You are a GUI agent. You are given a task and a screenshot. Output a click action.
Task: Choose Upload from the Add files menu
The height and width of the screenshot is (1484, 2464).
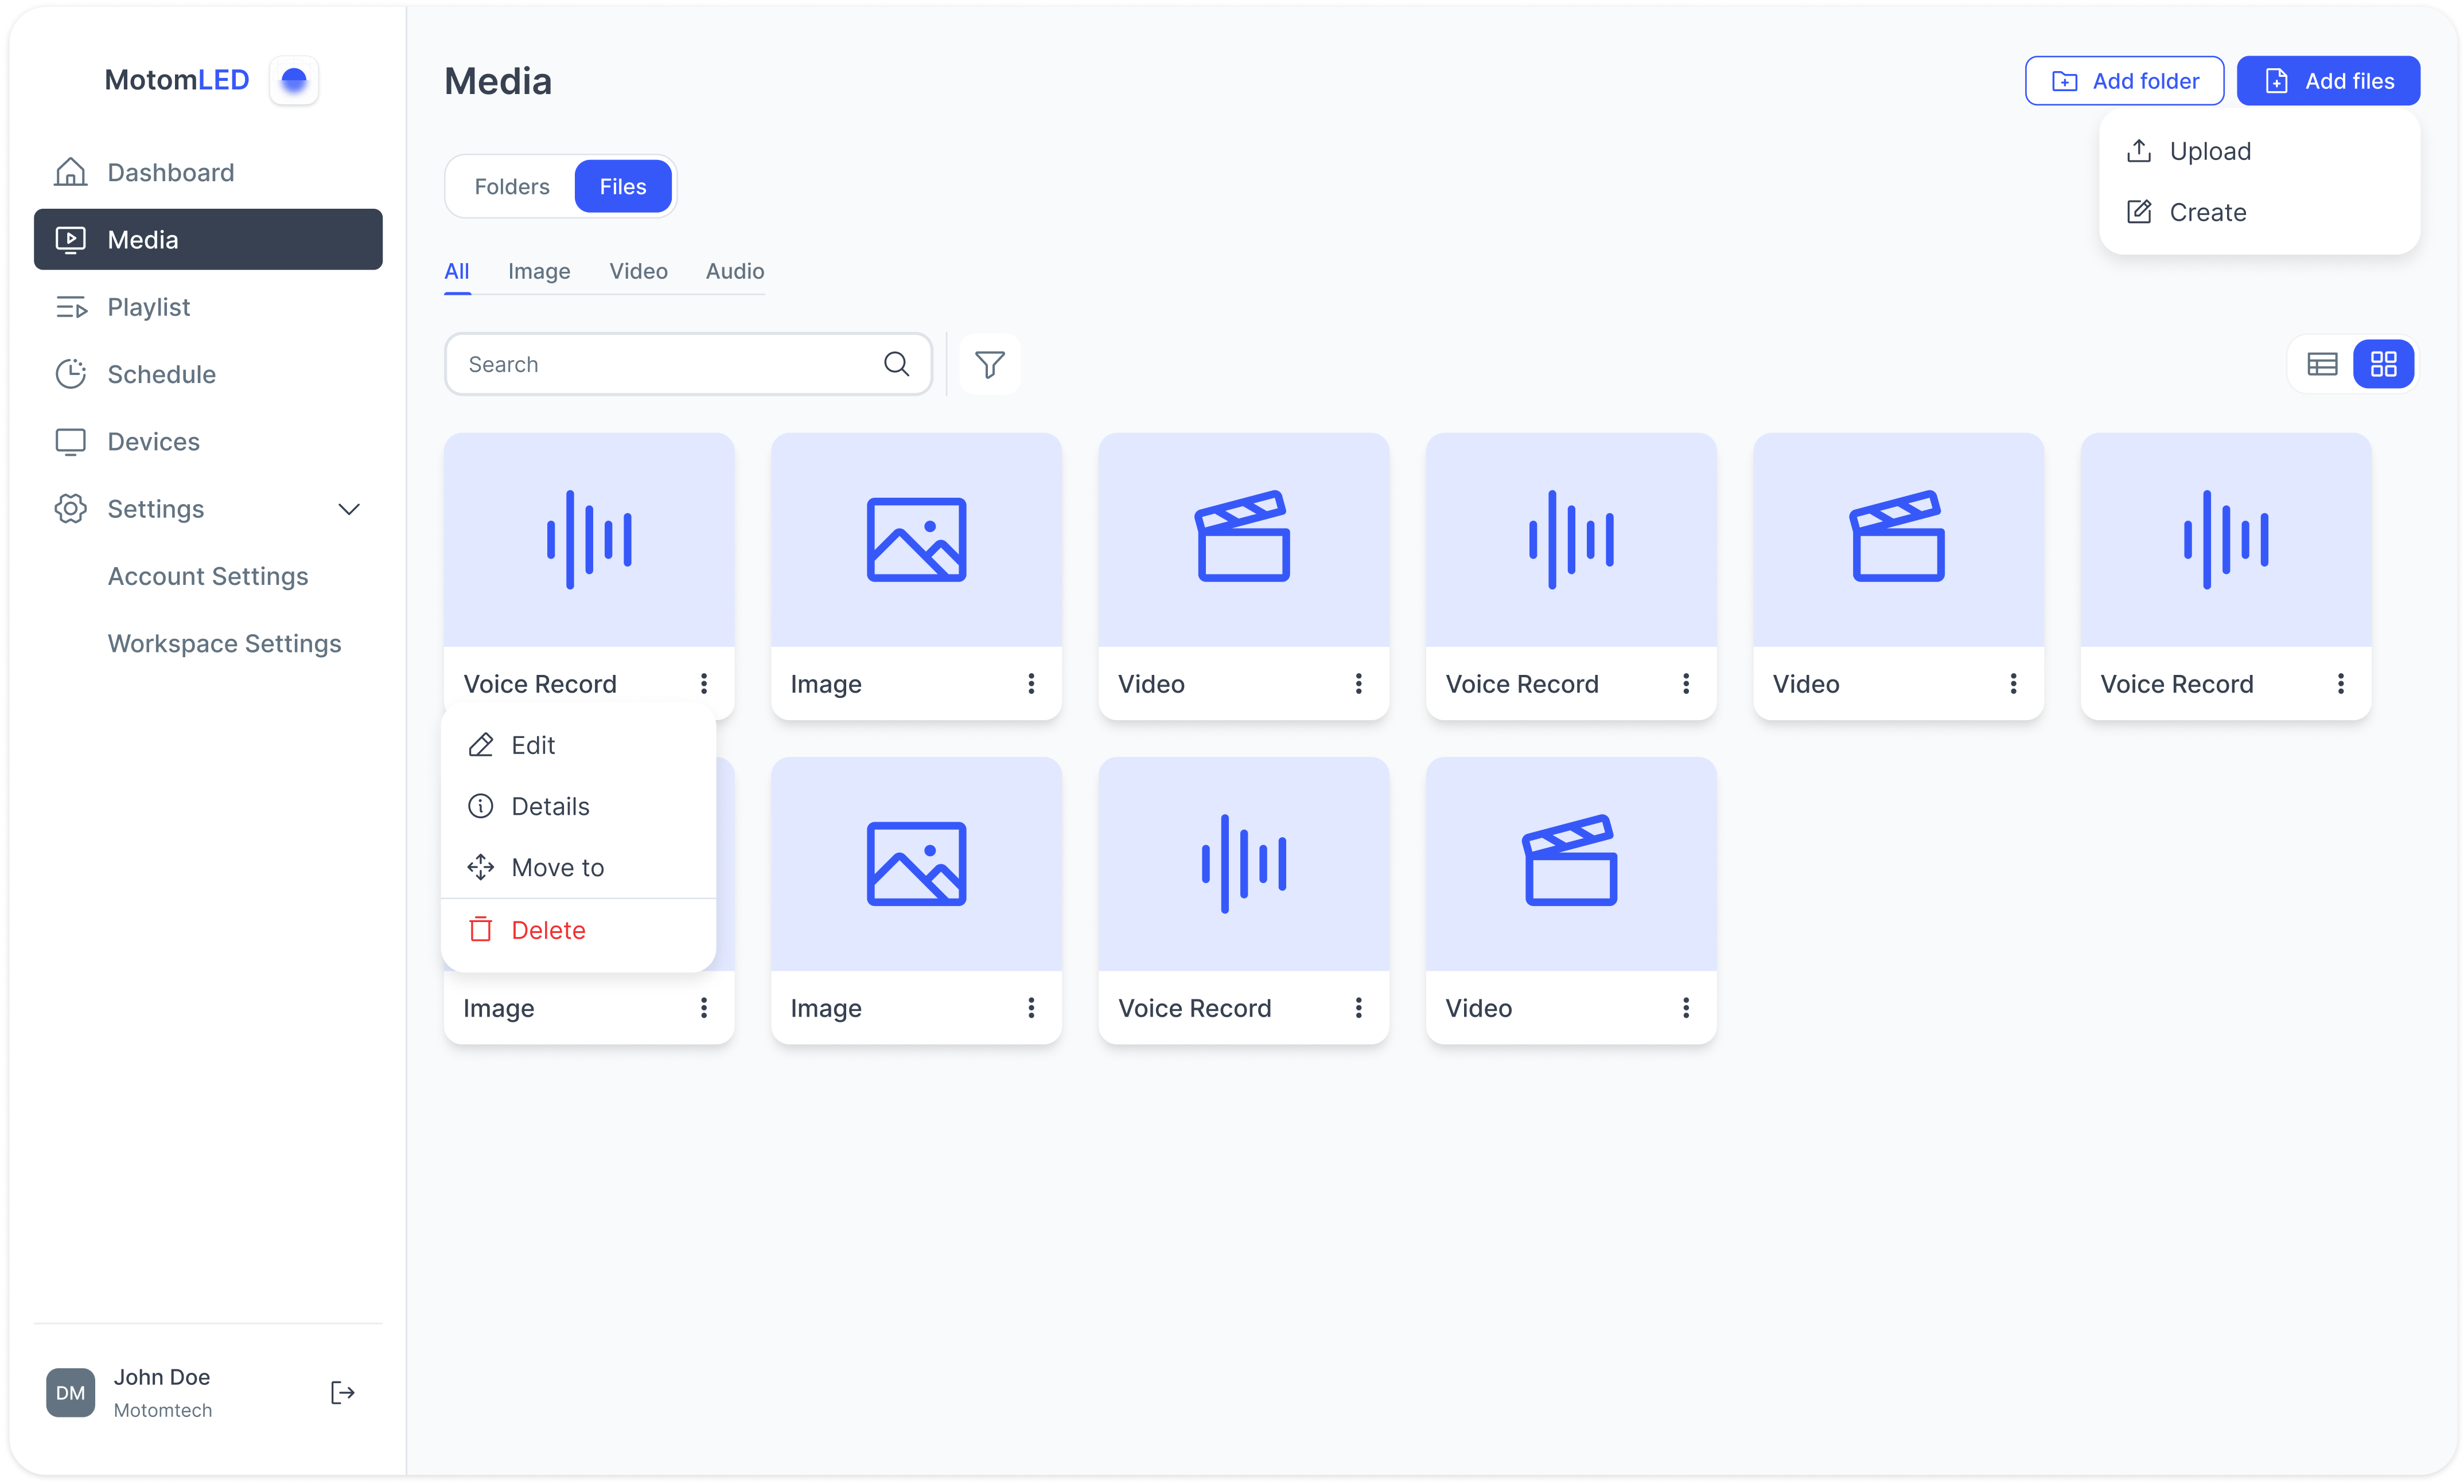pyautogui.click(x=2259, y=151)
